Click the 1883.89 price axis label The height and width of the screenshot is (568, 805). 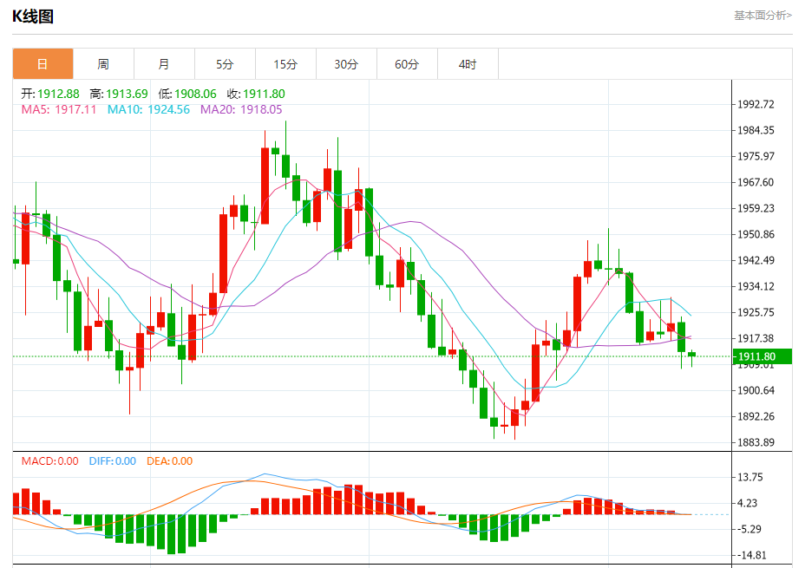tap(756, 442)
